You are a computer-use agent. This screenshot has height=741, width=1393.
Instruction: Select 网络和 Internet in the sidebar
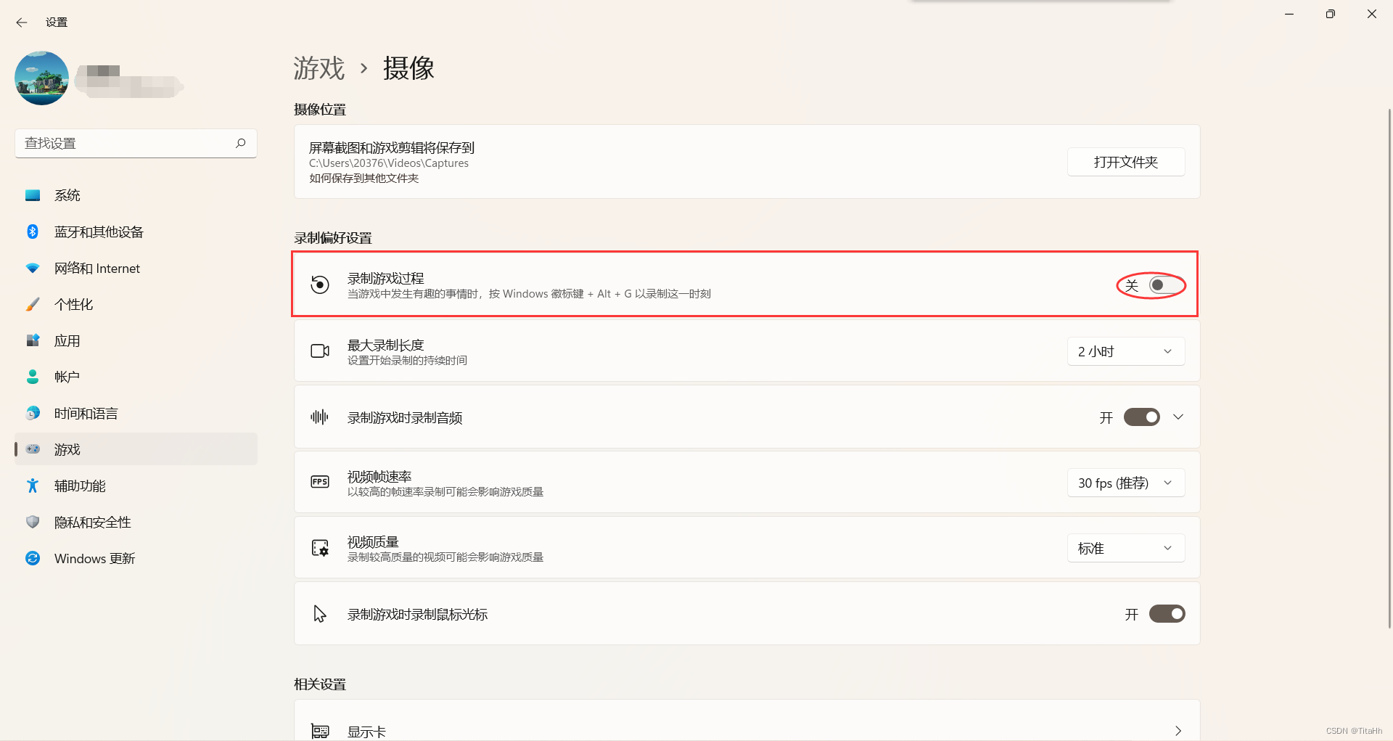136,268
